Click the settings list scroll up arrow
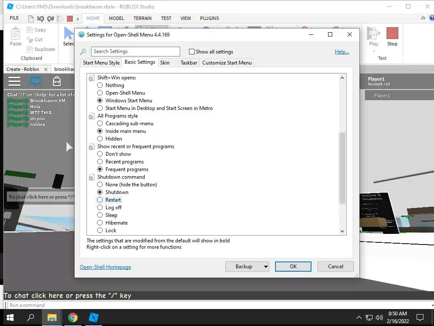This screenshot has height=326, width=434. click(342, 78)
